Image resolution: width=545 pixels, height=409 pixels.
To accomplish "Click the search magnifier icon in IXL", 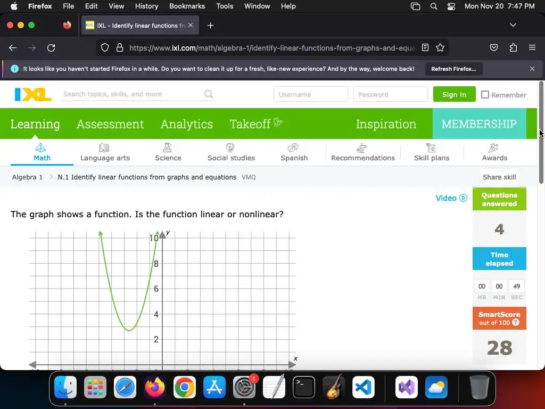I will (209, 94).
